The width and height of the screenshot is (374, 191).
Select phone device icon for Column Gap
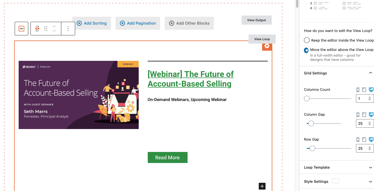tap(358, 115)
